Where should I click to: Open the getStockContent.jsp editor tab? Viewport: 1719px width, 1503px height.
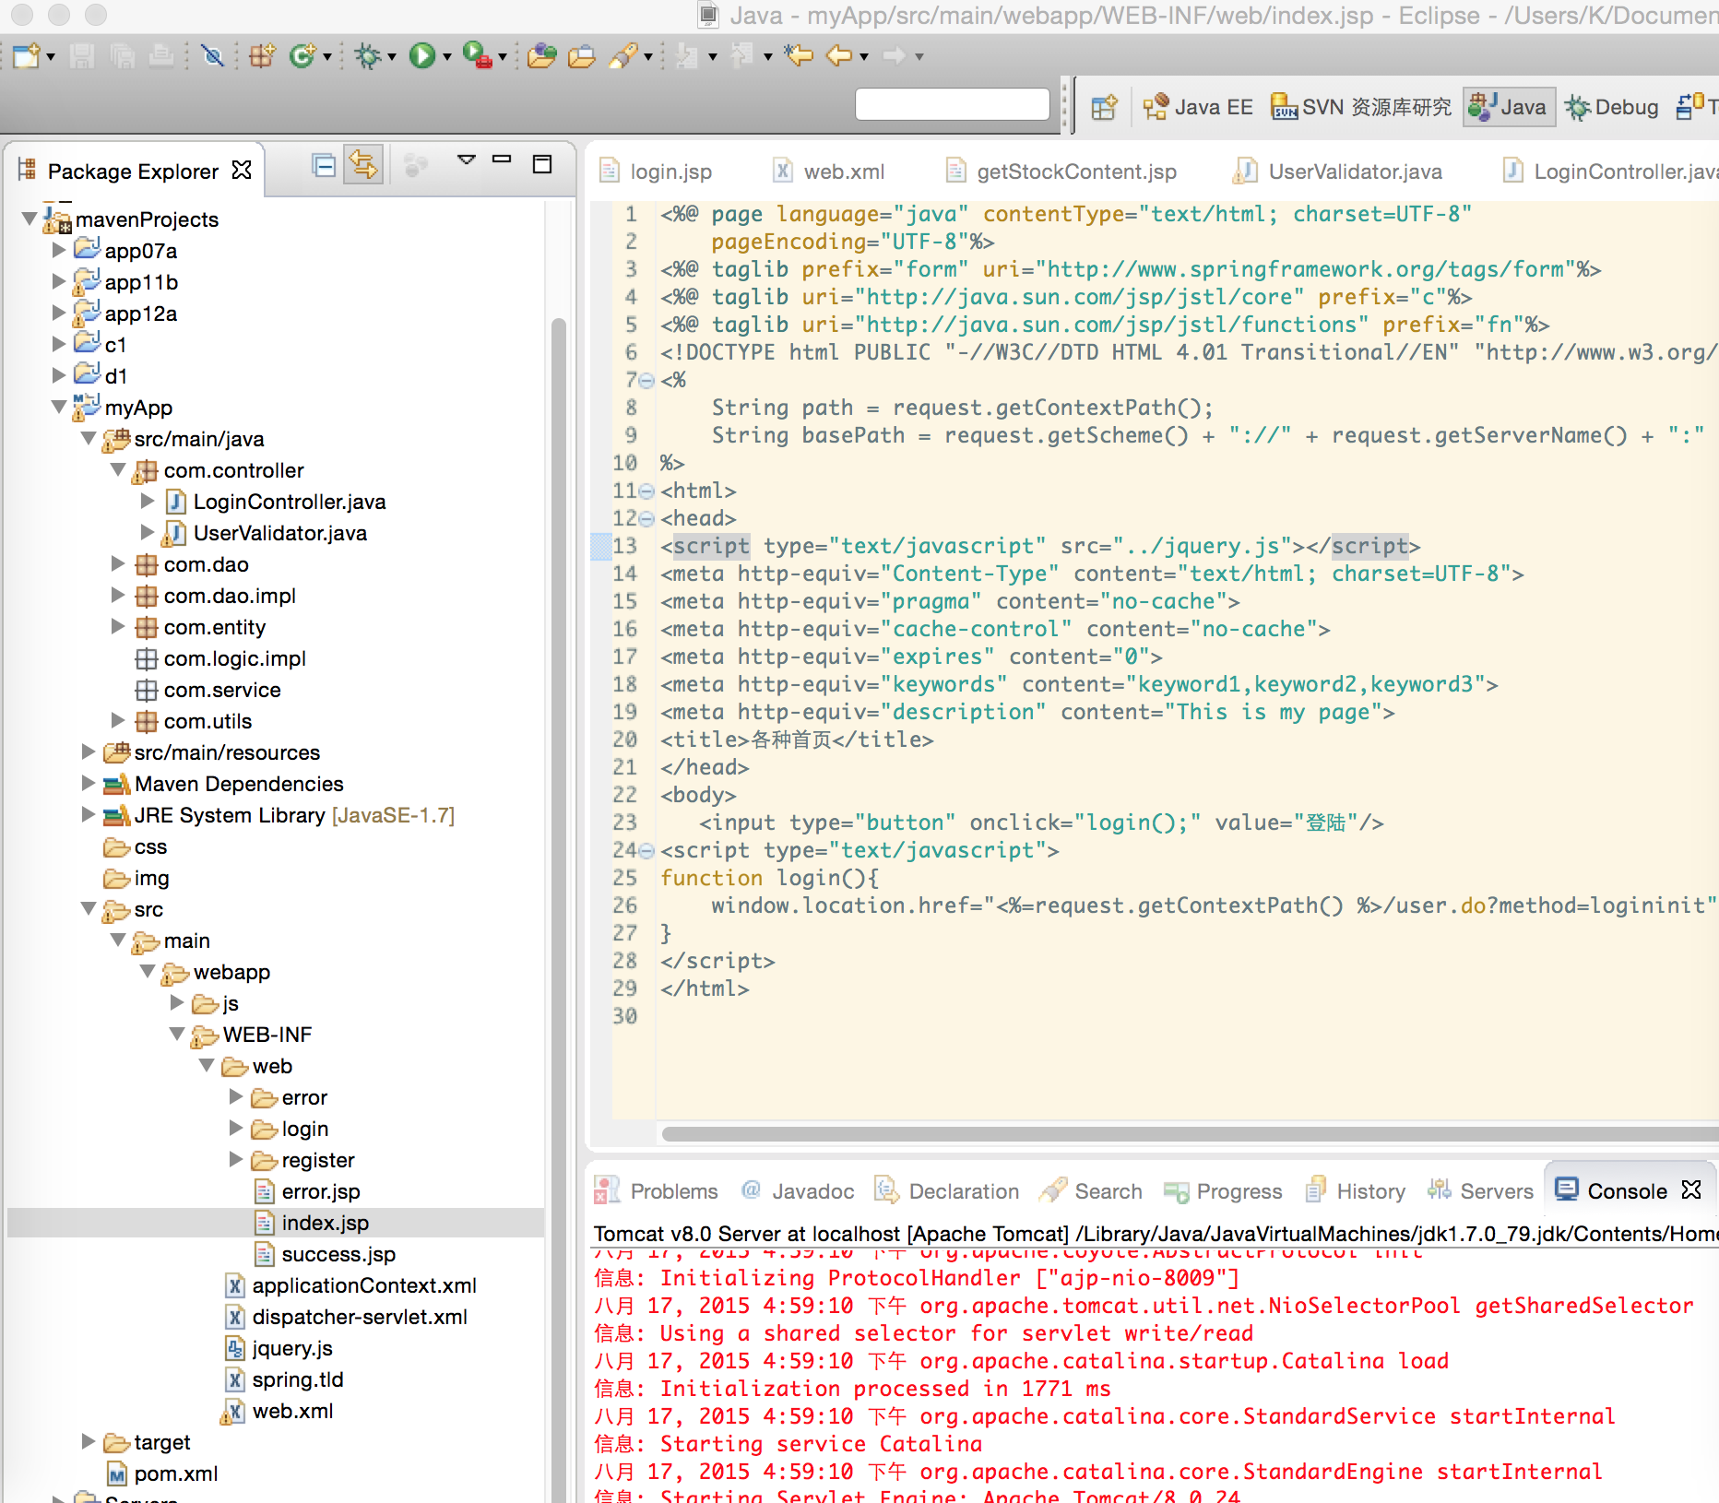tap(1061, 172)
